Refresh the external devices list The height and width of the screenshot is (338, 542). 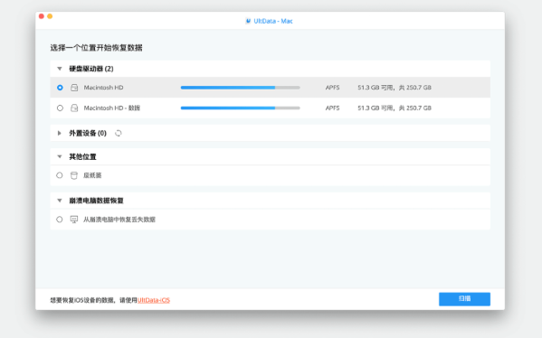coord(119,133)
